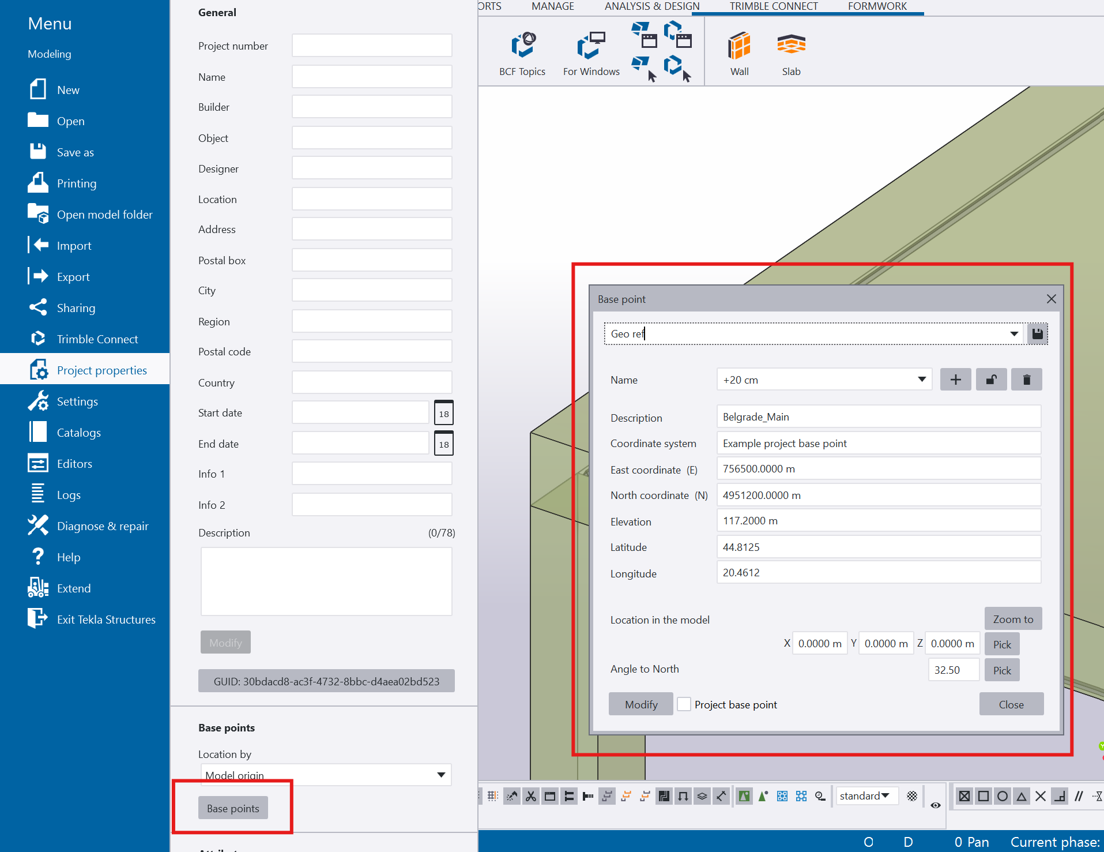Viewport: 1104px width, 852px height.
Task: Click the Elevation field 117.2000 m
Action: coord(879,520)
